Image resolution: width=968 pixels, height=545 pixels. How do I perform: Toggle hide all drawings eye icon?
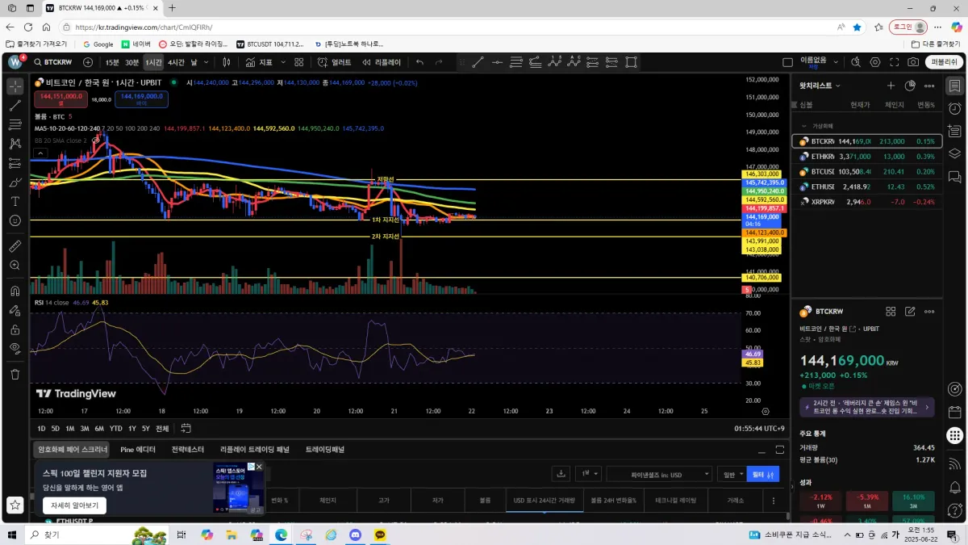[15, 348]
